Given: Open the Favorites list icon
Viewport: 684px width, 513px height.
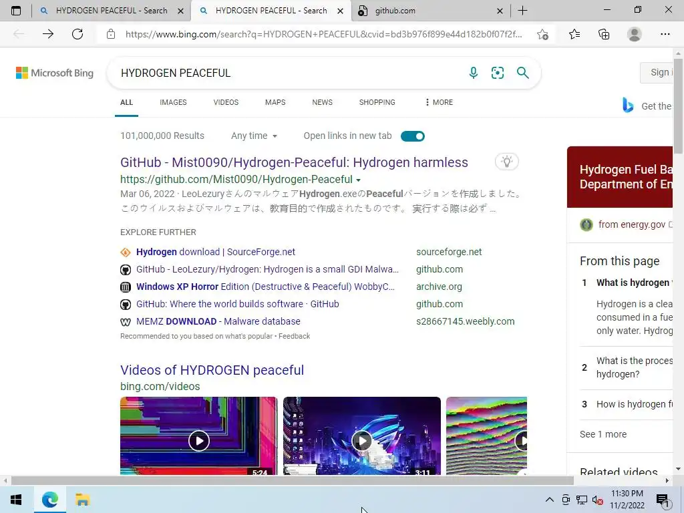Looking at the screenshot, I should (x=574, y=34).
